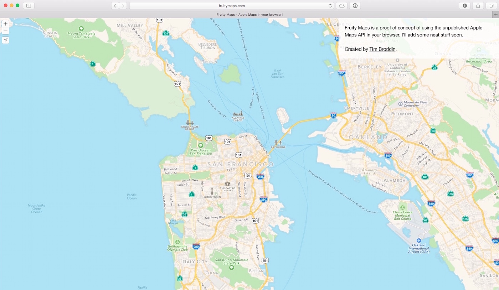Click the Monterey Blvd street label

215,218
